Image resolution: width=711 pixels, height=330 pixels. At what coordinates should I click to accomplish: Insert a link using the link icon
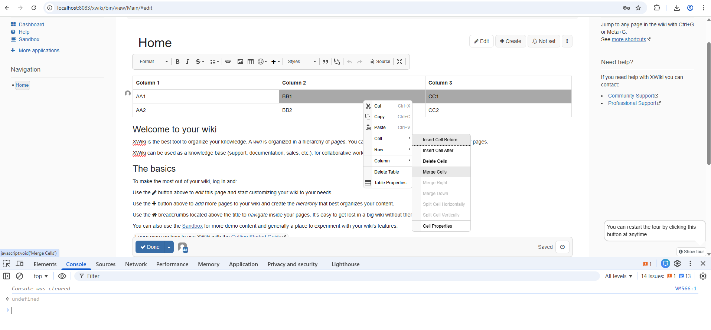(x=228, y=62)
